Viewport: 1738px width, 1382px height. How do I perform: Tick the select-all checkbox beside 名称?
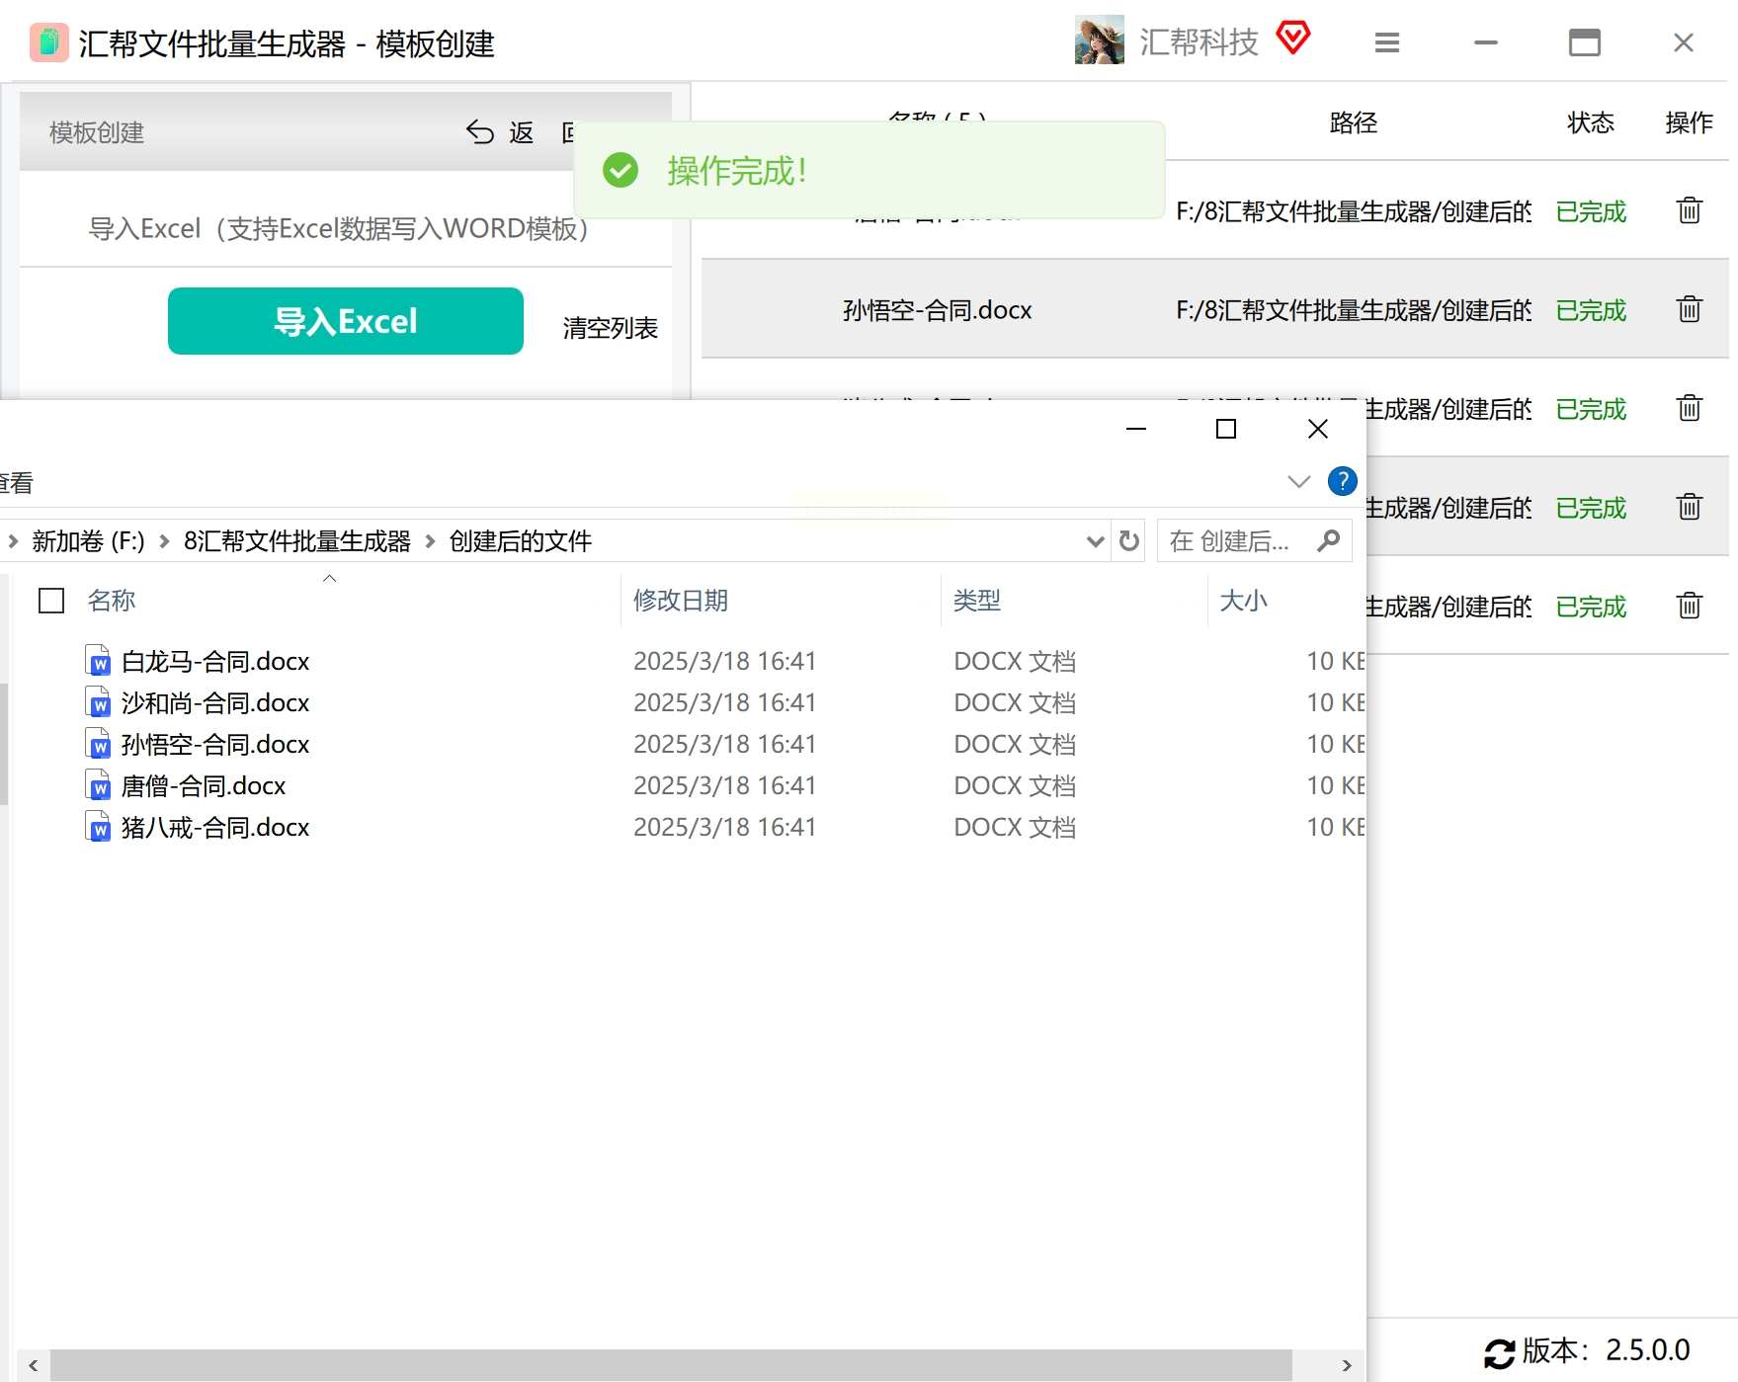51,601
